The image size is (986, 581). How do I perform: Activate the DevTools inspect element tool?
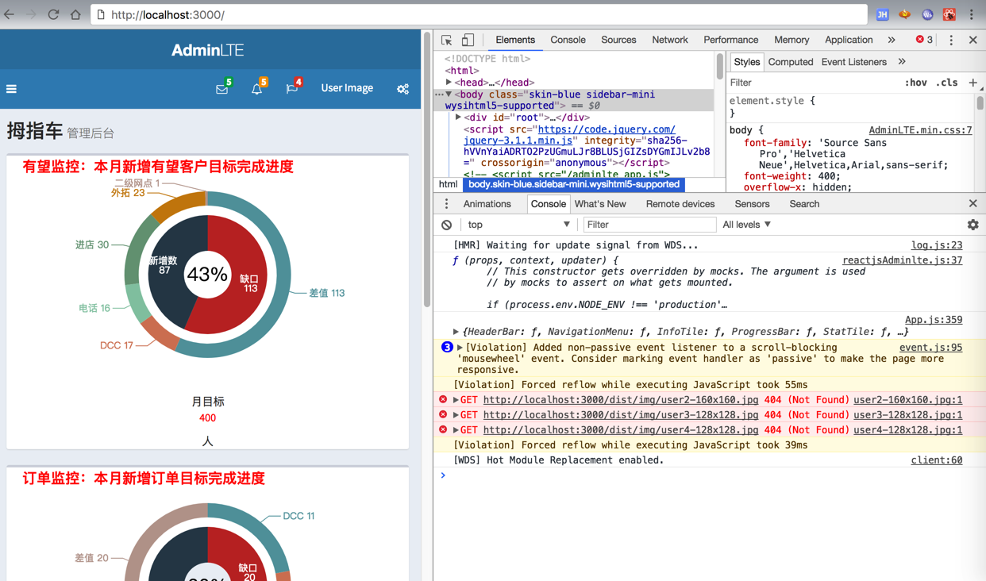tap(447, 40)
